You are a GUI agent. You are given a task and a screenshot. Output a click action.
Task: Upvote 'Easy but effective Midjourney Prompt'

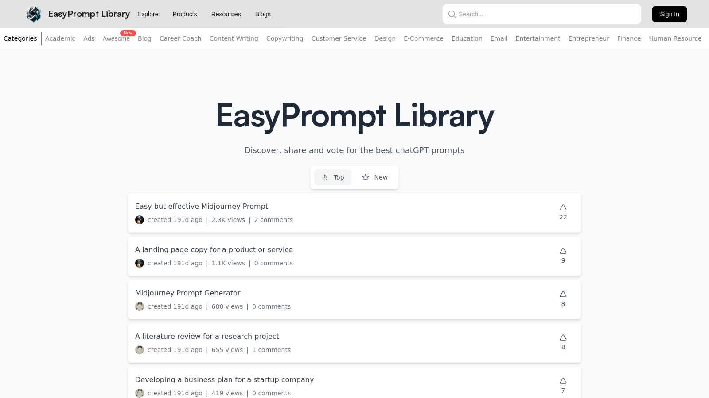(563, 207)
